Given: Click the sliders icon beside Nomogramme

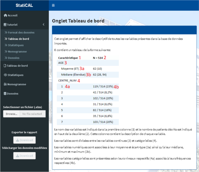Looking at the screenshot, I should (x=5, y=84).
